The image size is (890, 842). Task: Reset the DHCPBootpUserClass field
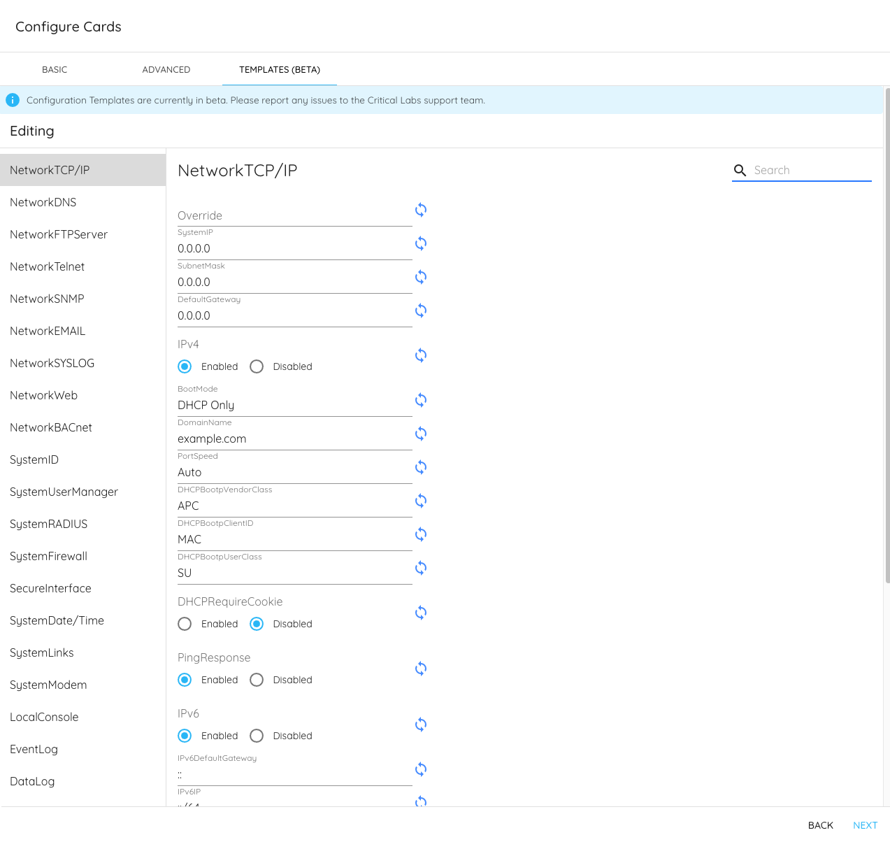(x=421, y=568)
